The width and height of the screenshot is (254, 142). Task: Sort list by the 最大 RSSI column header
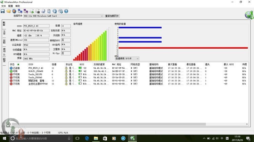(229, 64)
